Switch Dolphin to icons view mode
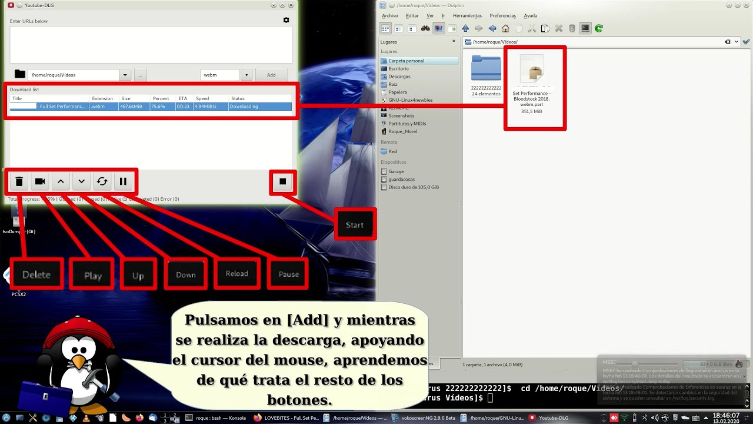Viewport: 753px width, 424px height. pyautogui.click(x=386, y=28)
